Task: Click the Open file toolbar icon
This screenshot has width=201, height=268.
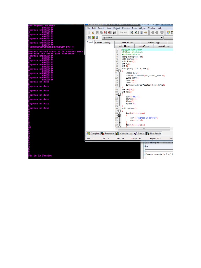Action: (93, 32)
